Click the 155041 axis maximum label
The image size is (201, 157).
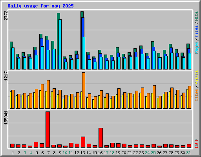(x=6, y=118)
